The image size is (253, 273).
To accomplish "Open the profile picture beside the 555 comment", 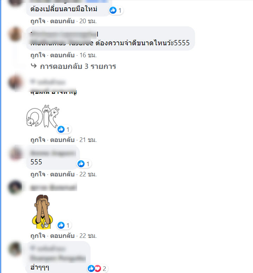I will (x=15, y=153).
